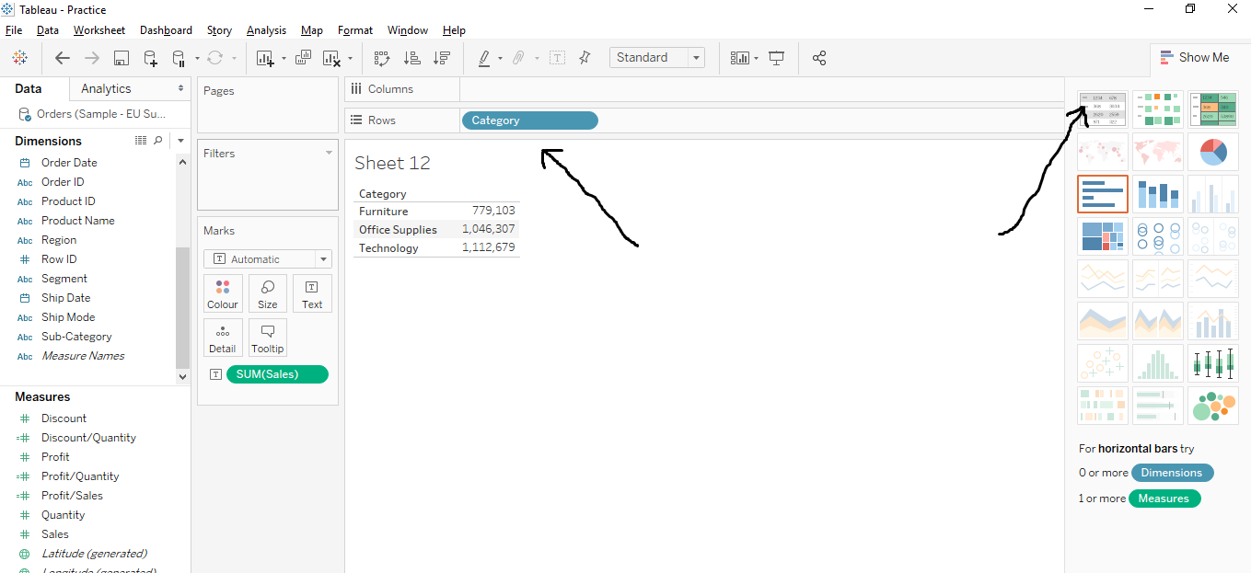This screenshot has height=573, width=1251.
Task: Open the Standard fit dropdown
Action: click(696, 57)
